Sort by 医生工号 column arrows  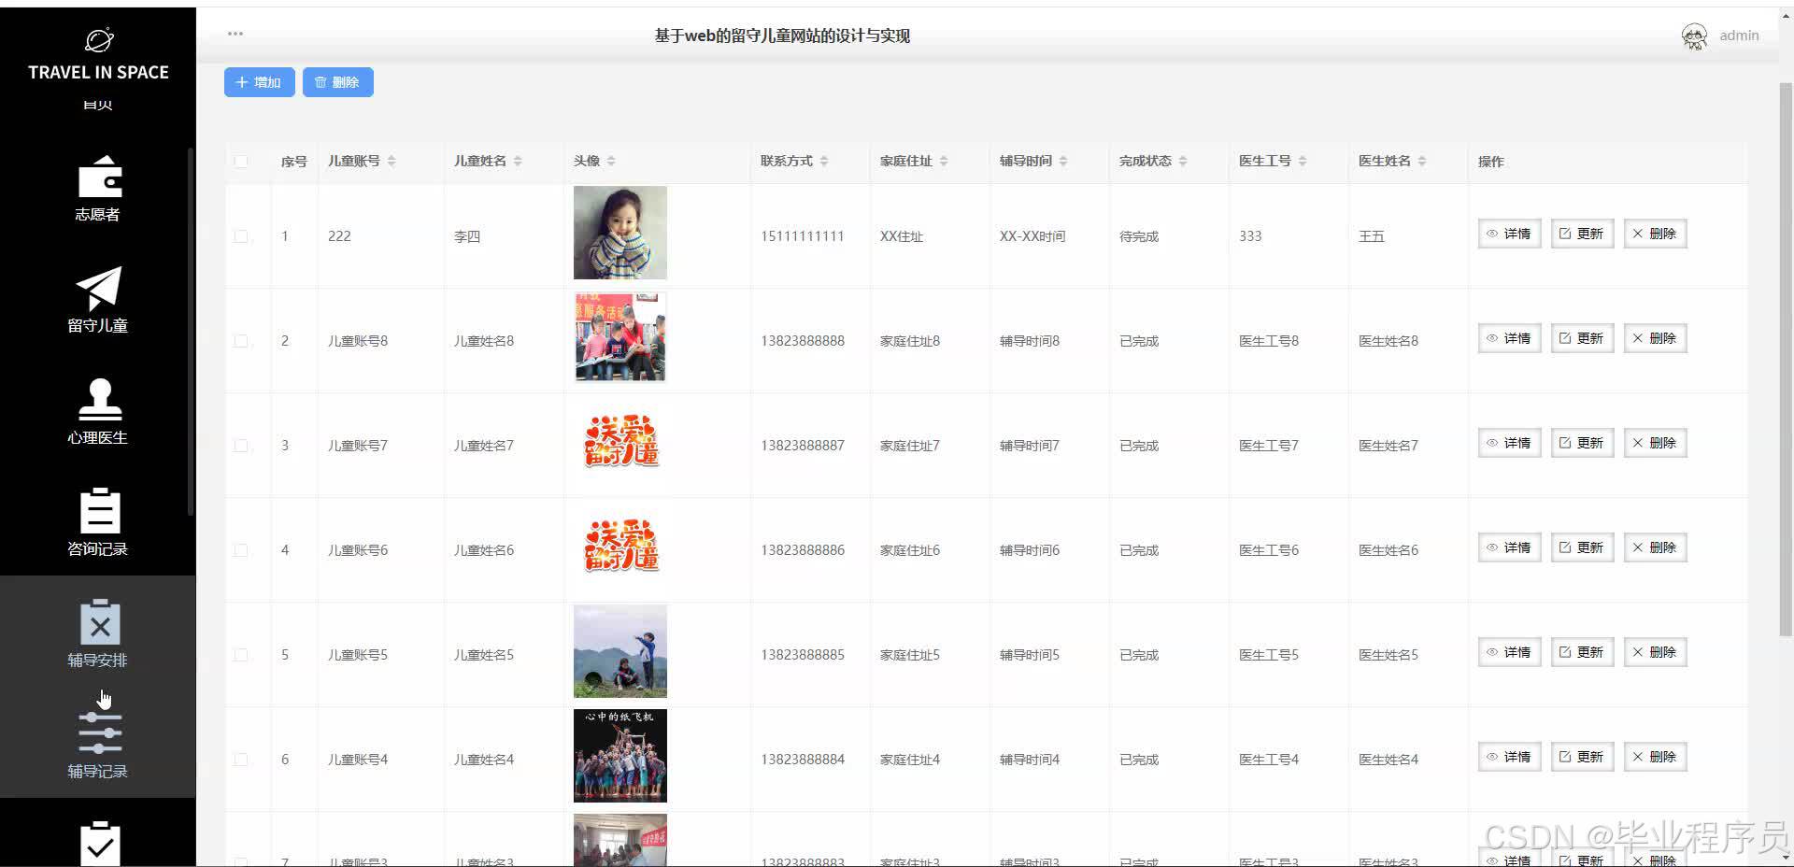tap(1303, 162)
